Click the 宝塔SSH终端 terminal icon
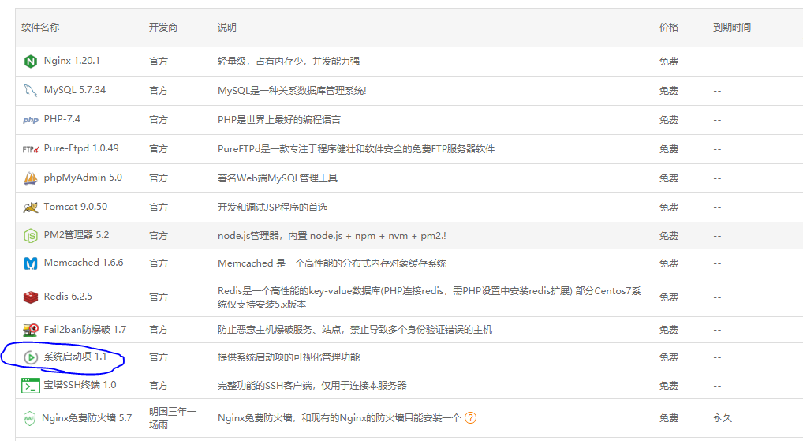803x441 pixels. (31, 385)
